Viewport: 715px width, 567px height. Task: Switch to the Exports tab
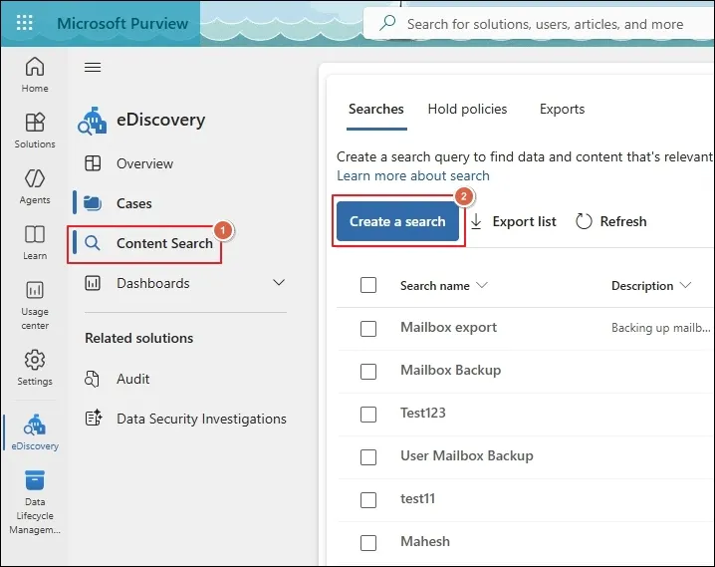click(x=562, y=109)
